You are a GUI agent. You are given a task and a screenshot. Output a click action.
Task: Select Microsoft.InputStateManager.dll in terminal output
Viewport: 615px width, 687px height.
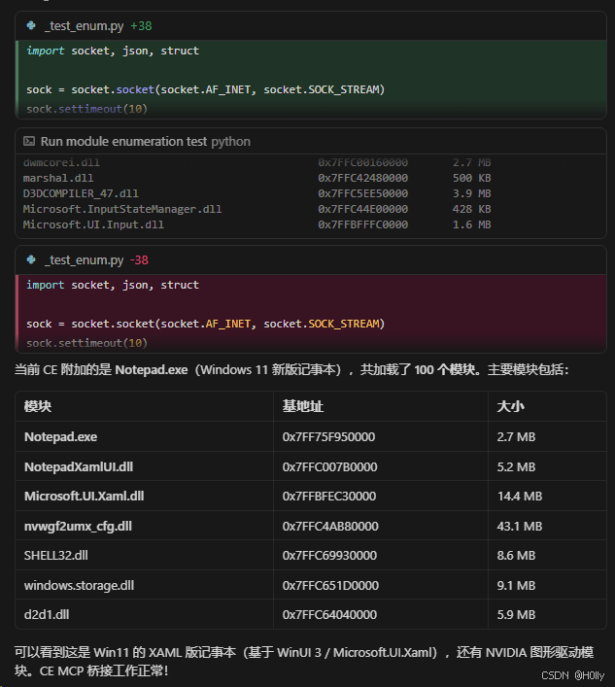pos(122,209)
